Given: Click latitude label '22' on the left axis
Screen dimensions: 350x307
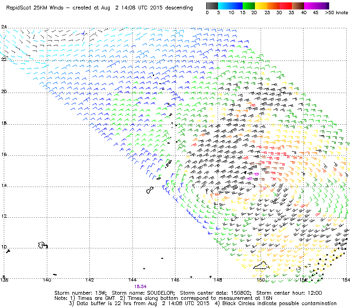Looking at the screenshot, I should (x=4, y=59).
